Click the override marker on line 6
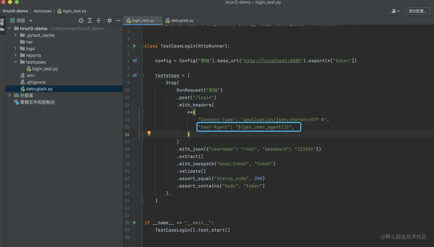The image size is (434, 247). [135, 61]
